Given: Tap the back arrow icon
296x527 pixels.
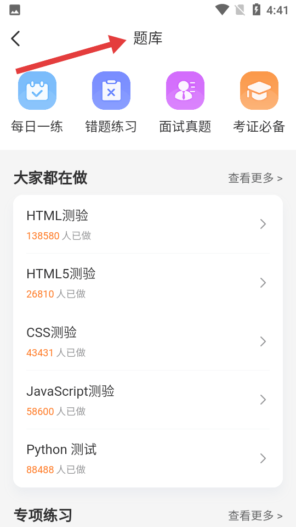Looking at the screenshot, I should [x=15, y=38].
